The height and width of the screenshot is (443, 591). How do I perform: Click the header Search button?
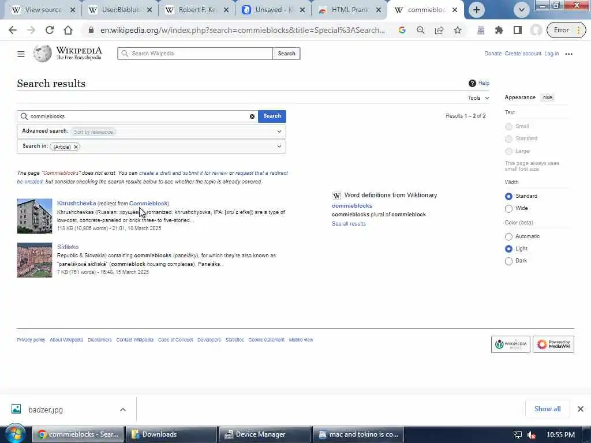click(x=286, y=54)
